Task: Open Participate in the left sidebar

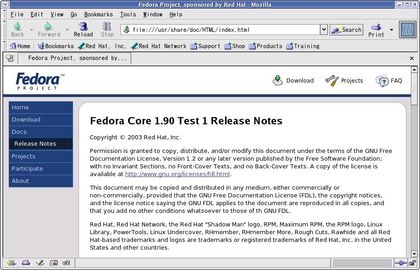Action: point(41,169)
